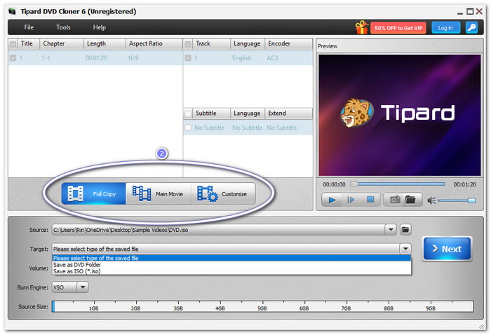This screenshot has width=491, height=335.
Task: Click the Encoder column header
Action: pyautogui.click(x=288, y=43)
